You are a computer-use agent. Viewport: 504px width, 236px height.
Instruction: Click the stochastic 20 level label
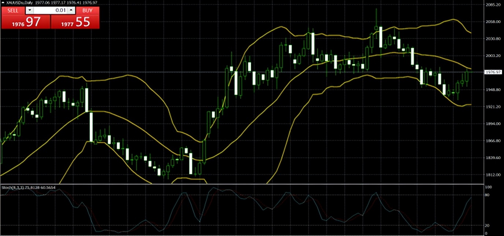click(x=486, y=226)
